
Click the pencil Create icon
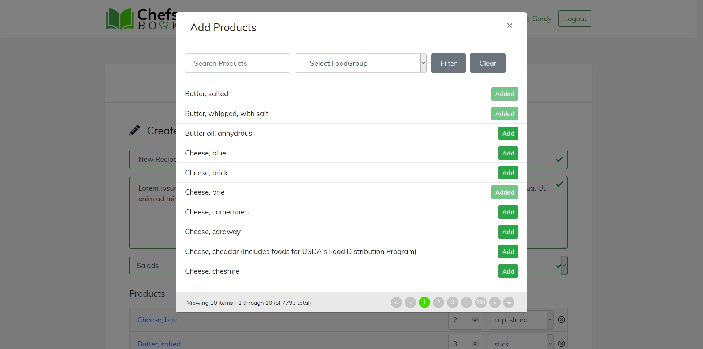[134, 131]
